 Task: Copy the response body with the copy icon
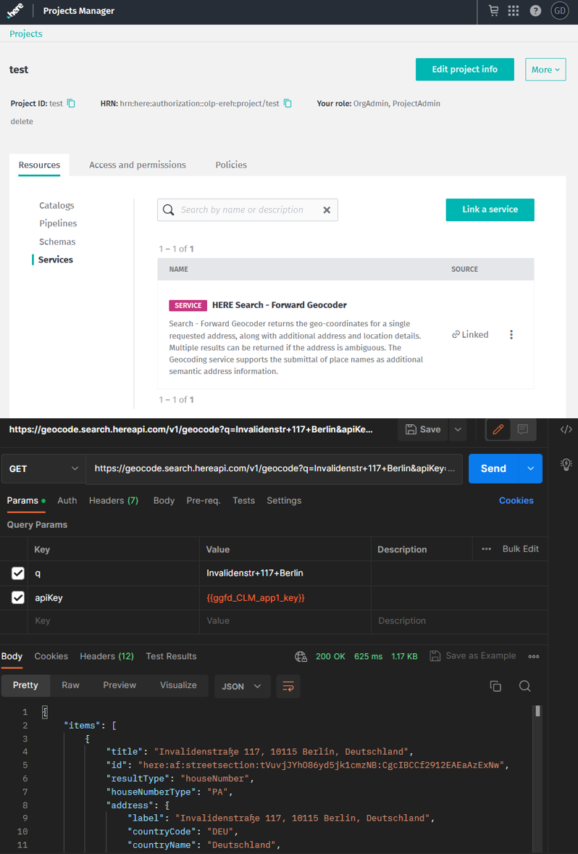pos(495,687)
